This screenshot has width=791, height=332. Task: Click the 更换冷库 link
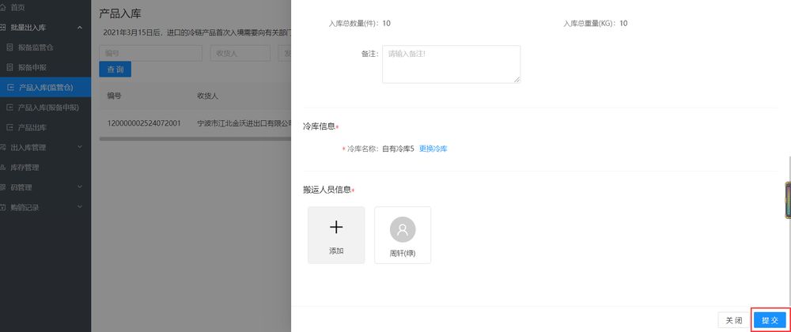(433, 149)
